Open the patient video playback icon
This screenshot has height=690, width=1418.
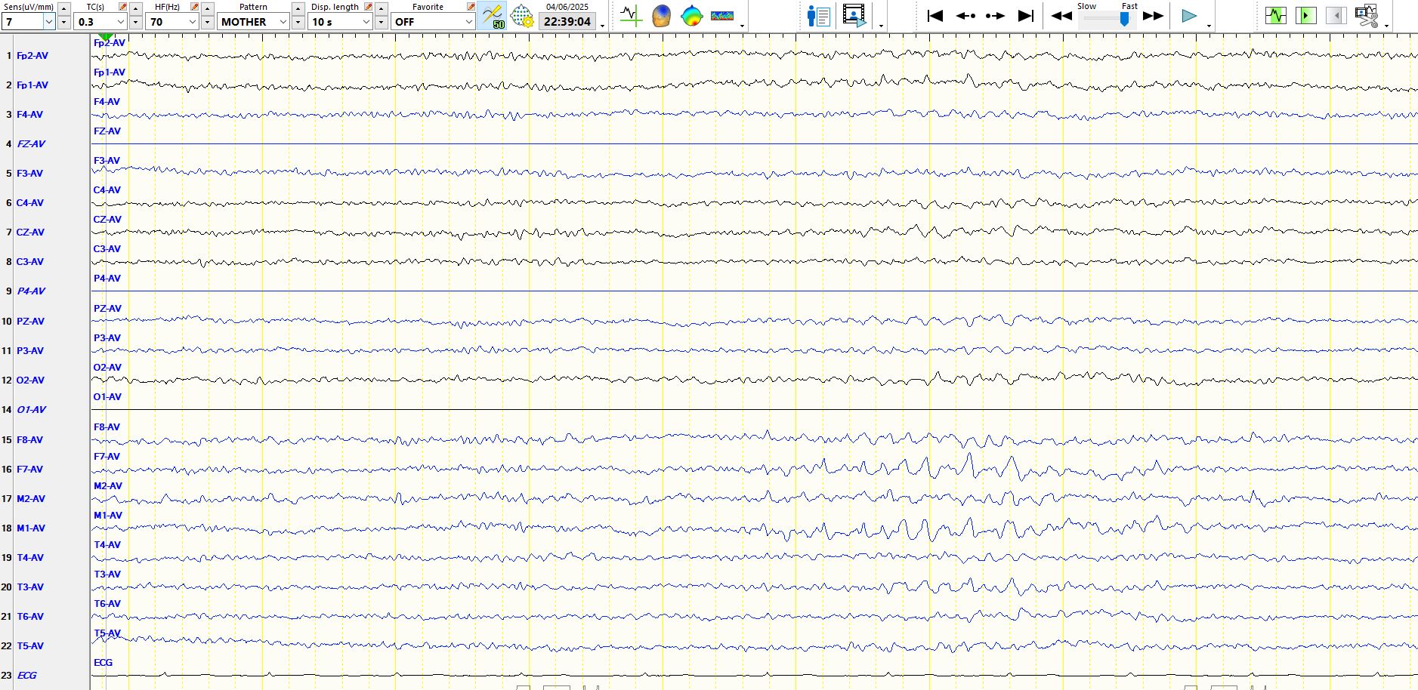[x=854, y=16]
